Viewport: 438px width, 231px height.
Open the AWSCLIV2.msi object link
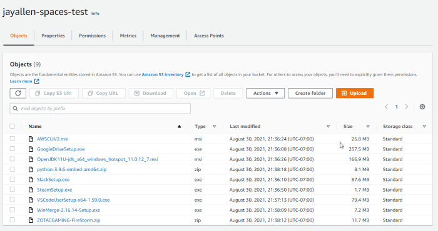53,139
